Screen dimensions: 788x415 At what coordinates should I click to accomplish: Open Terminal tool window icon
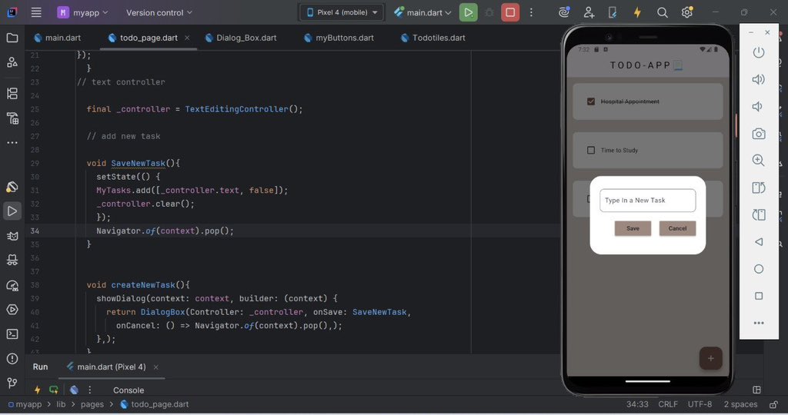pos(12,334)
